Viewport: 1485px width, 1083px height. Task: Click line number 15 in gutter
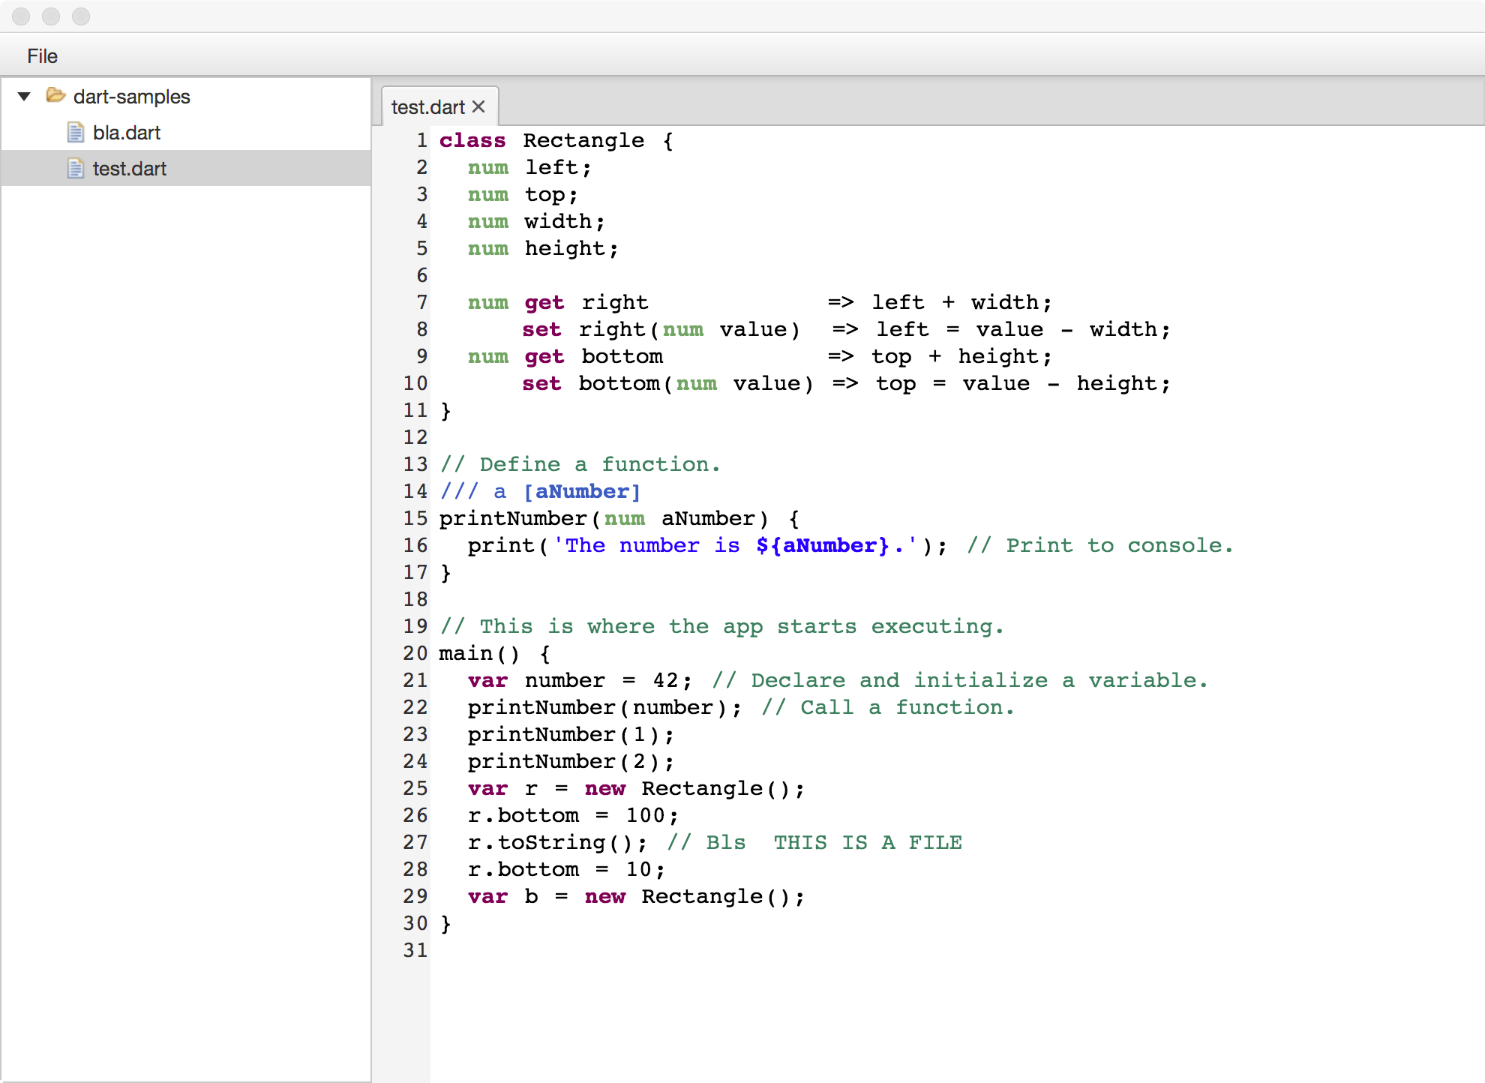tap(415, 518)
